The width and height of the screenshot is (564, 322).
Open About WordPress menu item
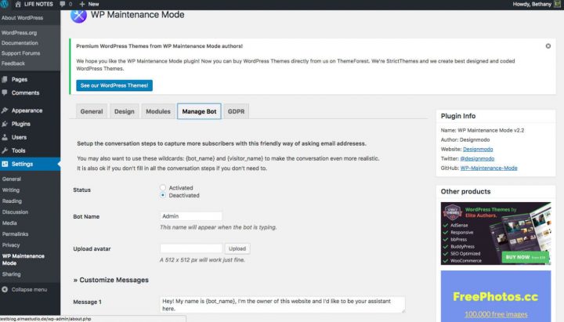[x=22, y=18]
